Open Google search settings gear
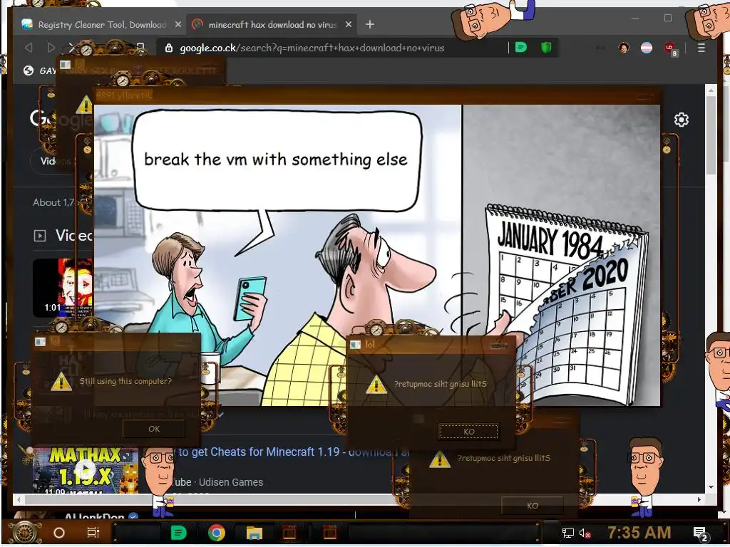This screenshot has height=547, width=730. pyautogui.click(x=681, y=120)
